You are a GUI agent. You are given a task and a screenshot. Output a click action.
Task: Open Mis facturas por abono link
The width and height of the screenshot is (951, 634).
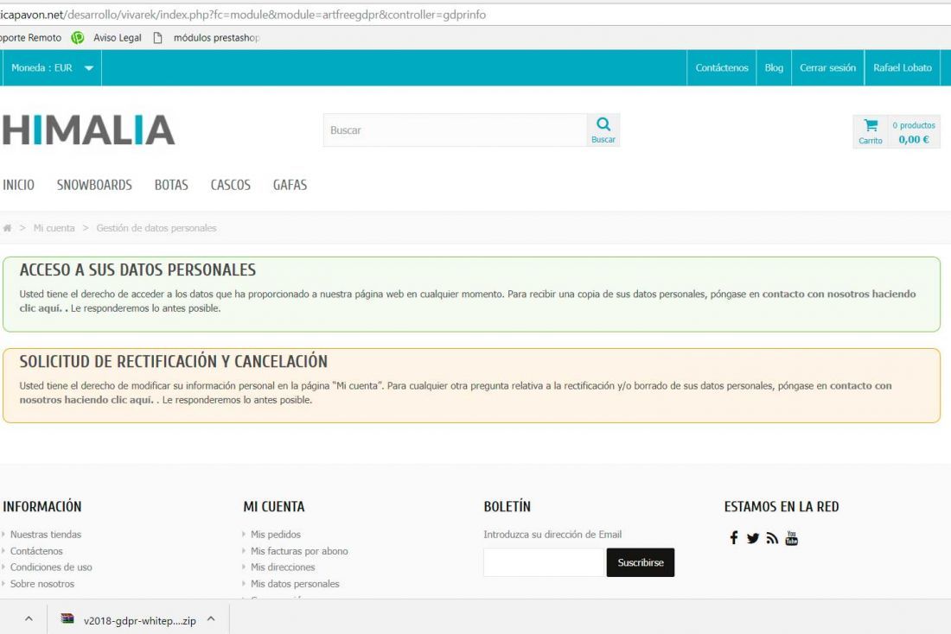299,551
